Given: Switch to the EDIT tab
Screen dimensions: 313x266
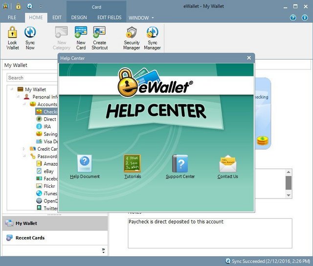Looking at the screenshot, I should [57, 18].
